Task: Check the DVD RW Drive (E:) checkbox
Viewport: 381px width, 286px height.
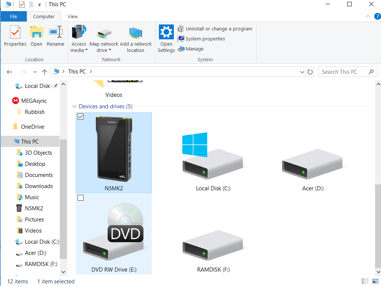Action: click(x=81, y=198)
